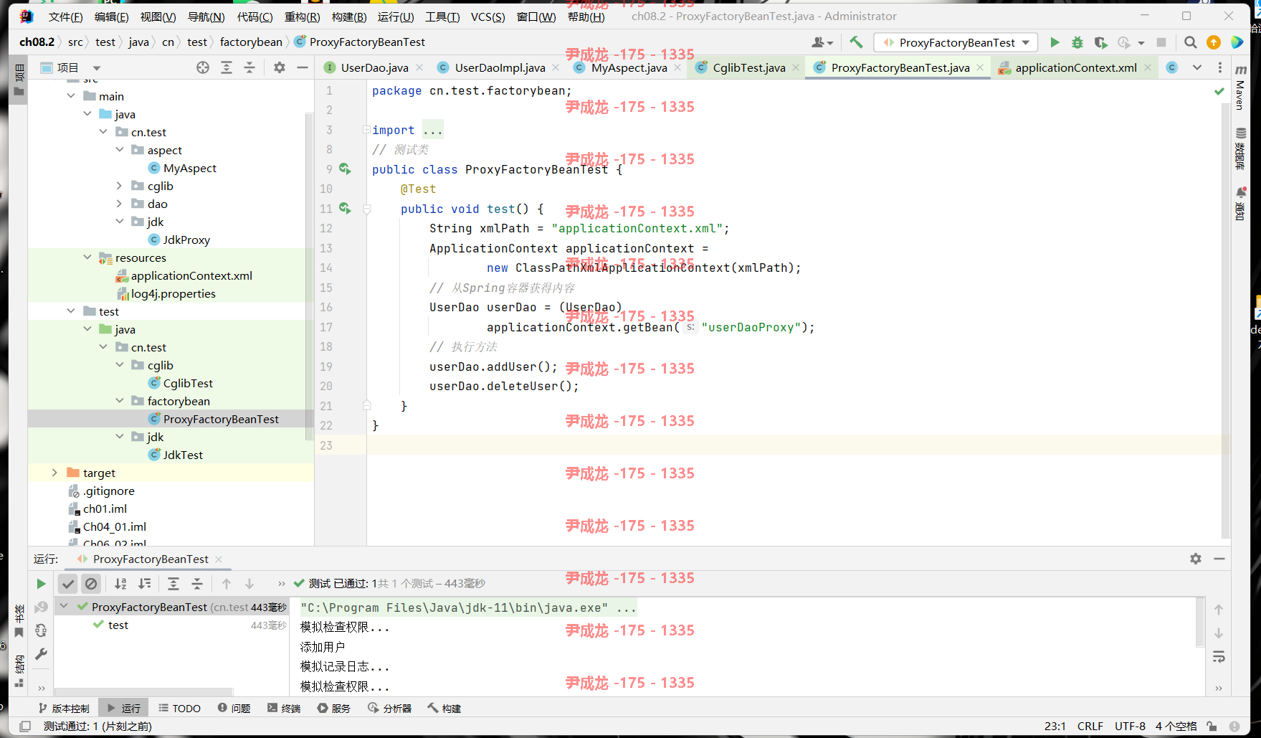
Task: Rerun tests with green play in Run panel
Action: (x=41, y=584)
